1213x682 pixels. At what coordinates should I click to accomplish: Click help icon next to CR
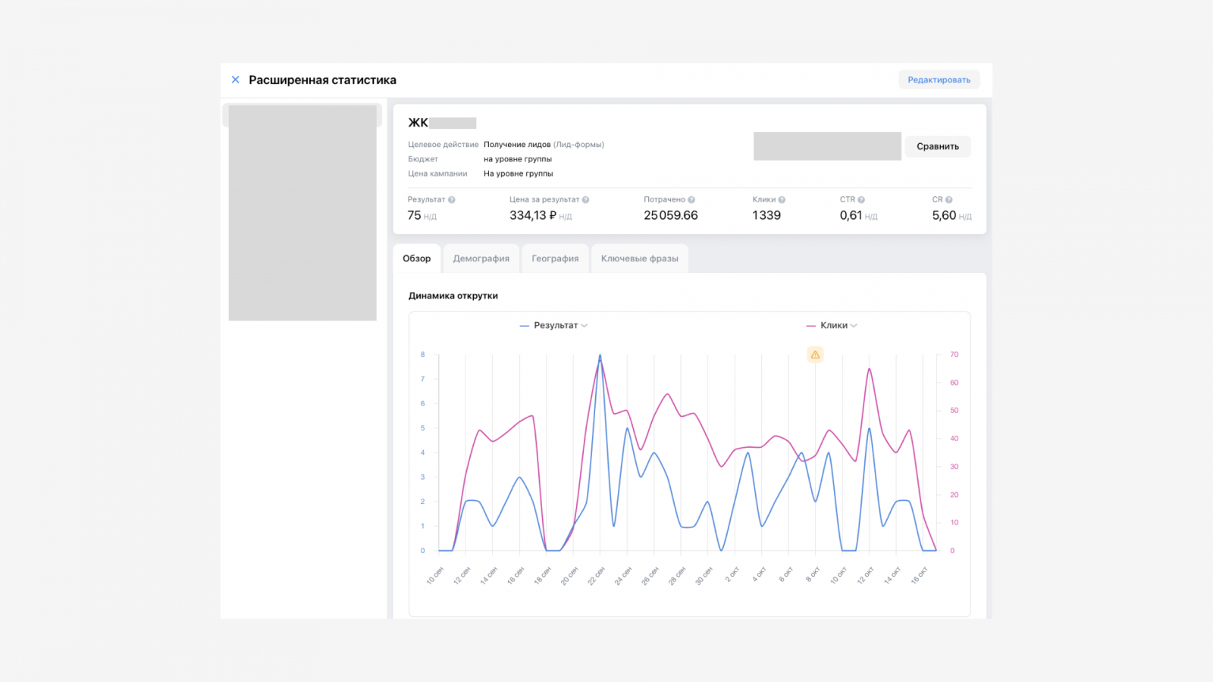[x=949, y=200]
